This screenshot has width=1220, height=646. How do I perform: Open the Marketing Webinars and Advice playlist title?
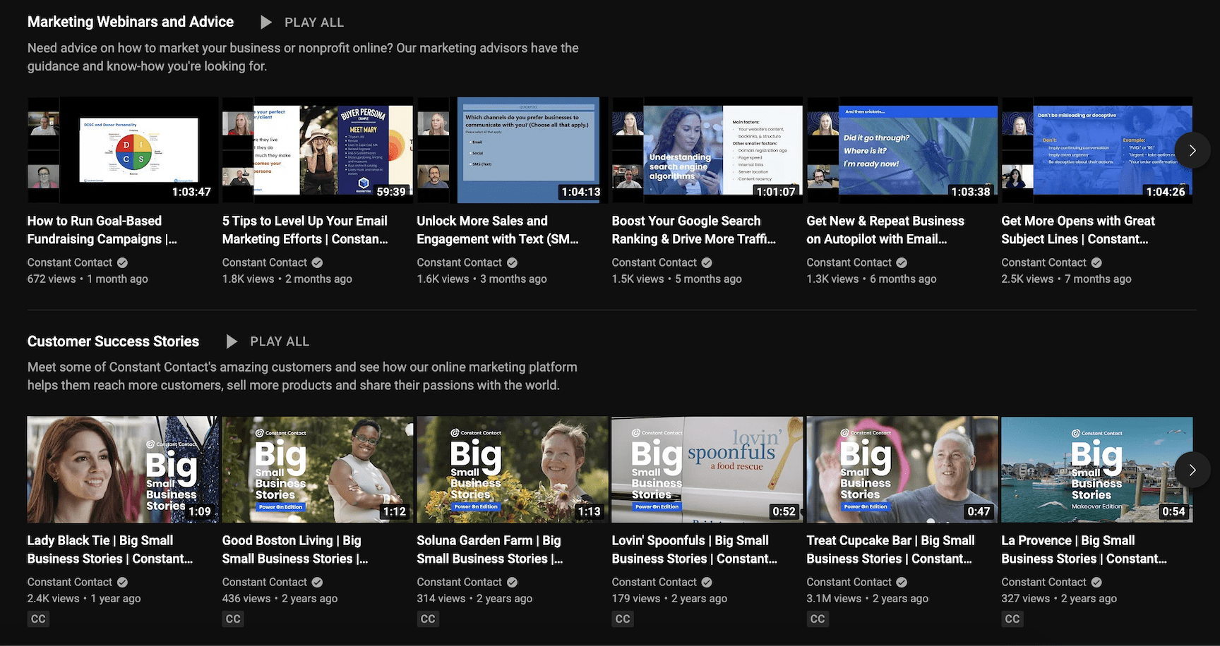click(x=131, y=22)
